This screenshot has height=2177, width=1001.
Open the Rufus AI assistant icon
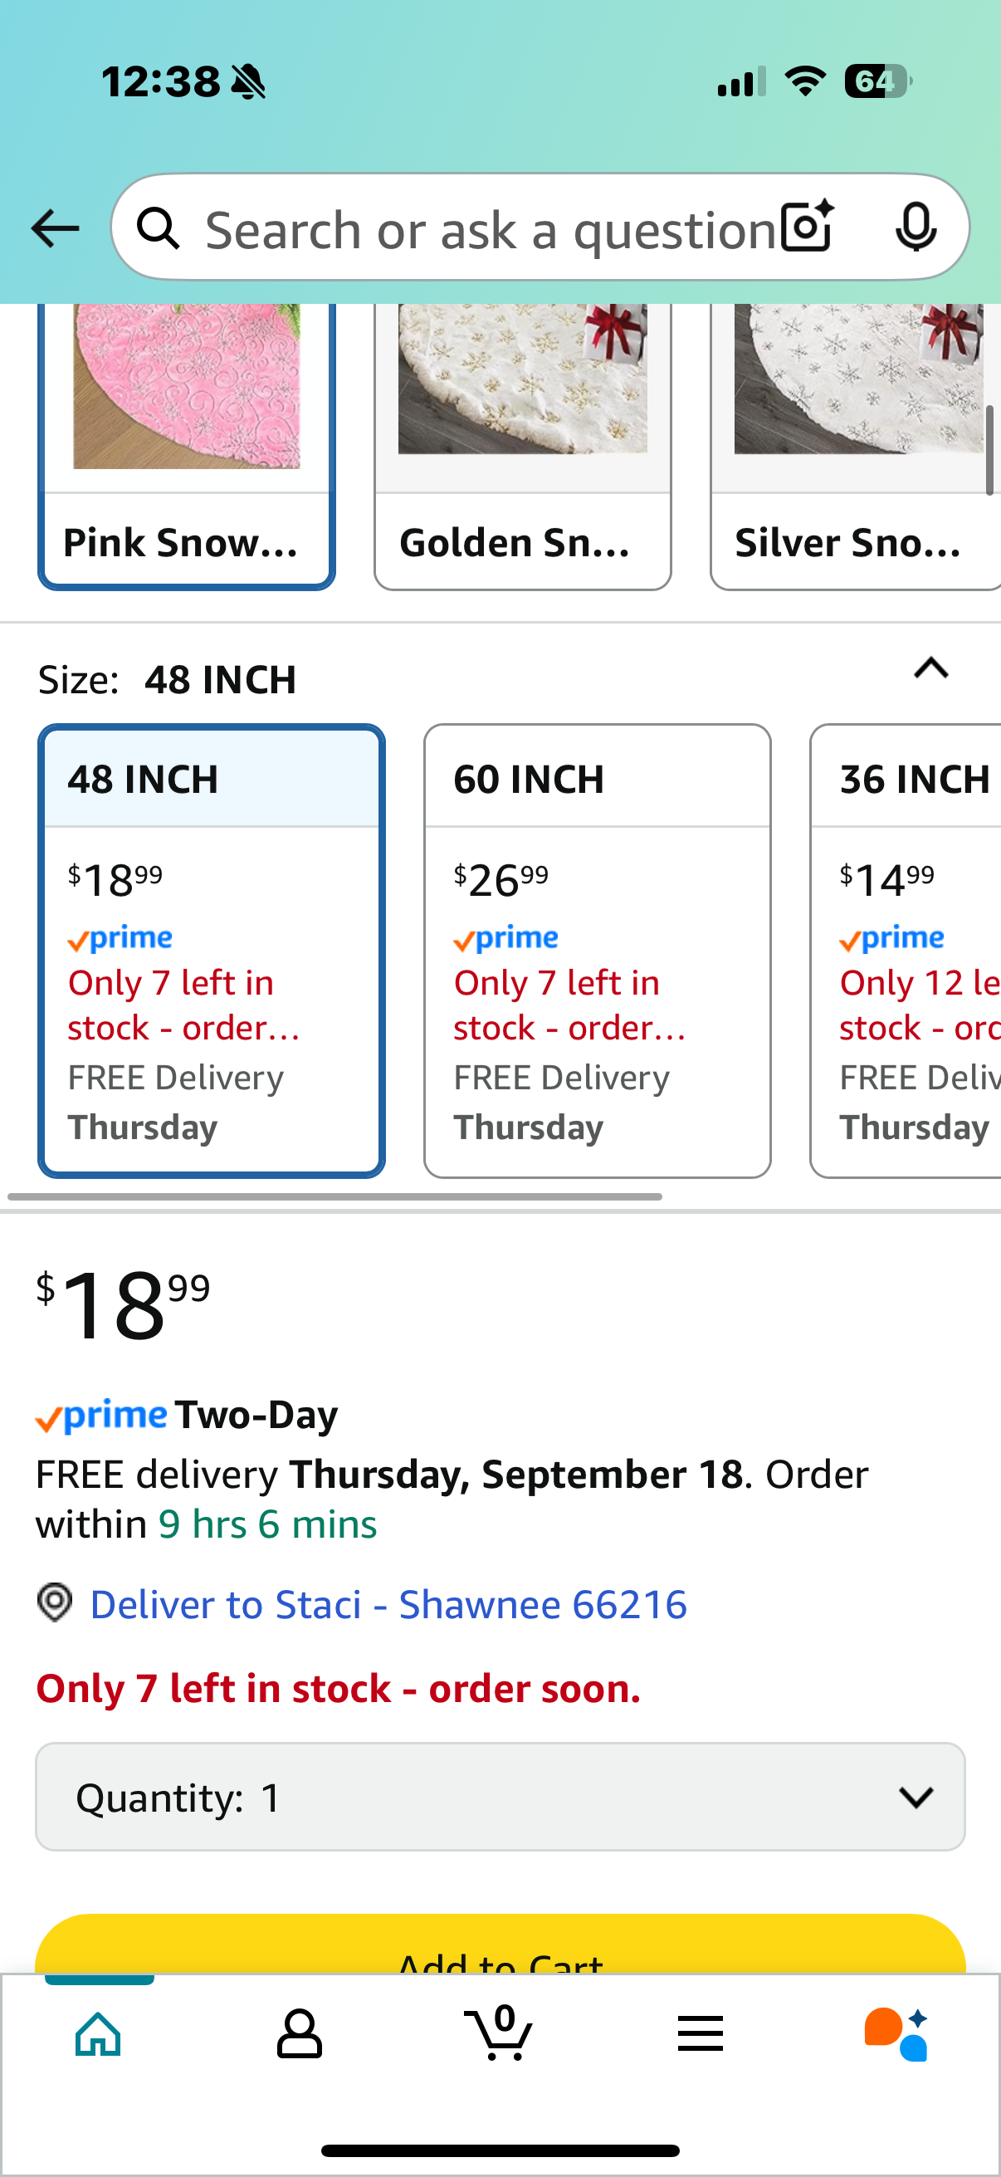pos(896,2033)
